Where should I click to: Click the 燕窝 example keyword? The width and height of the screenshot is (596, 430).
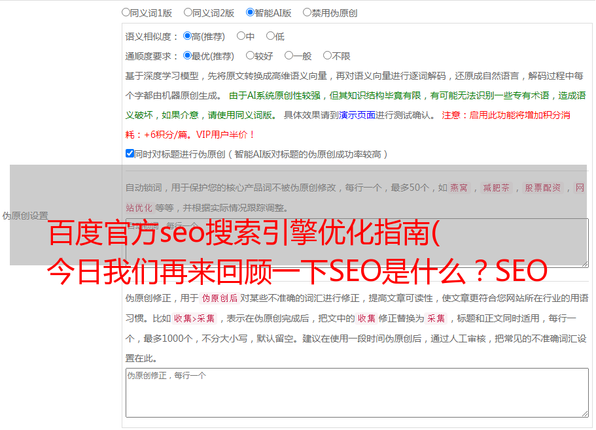(x=459, y=188)
